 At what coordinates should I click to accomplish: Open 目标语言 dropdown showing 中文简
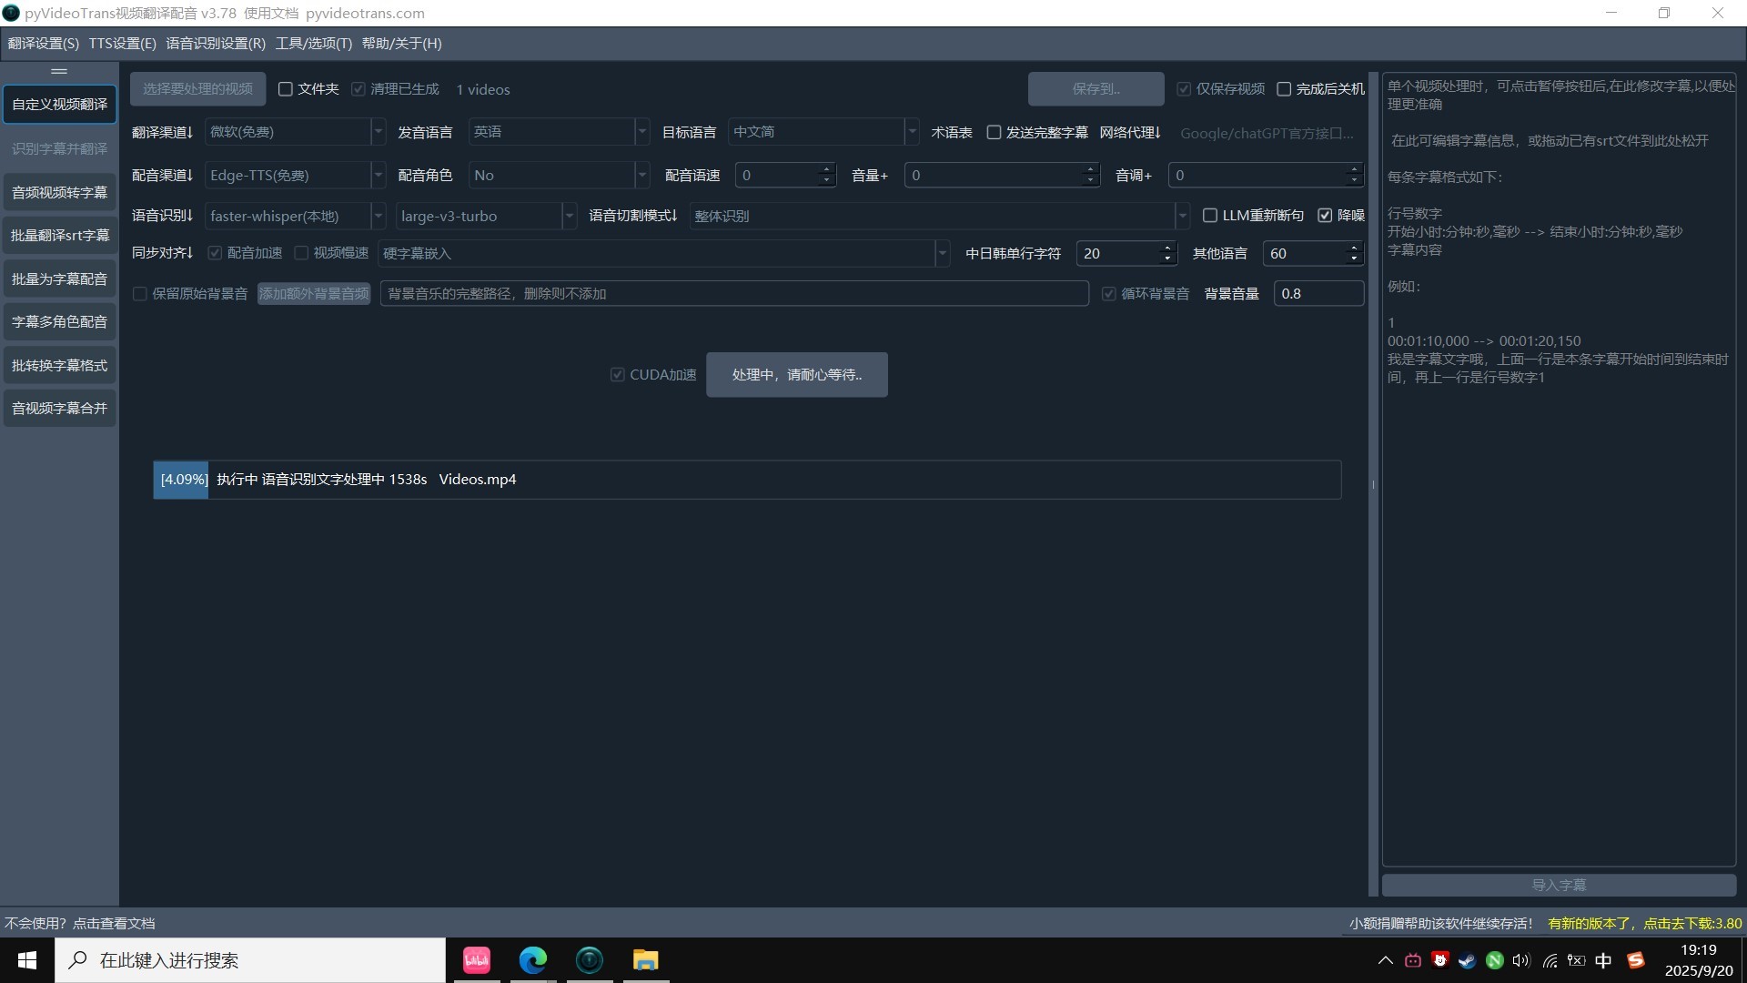click(823, 132)
